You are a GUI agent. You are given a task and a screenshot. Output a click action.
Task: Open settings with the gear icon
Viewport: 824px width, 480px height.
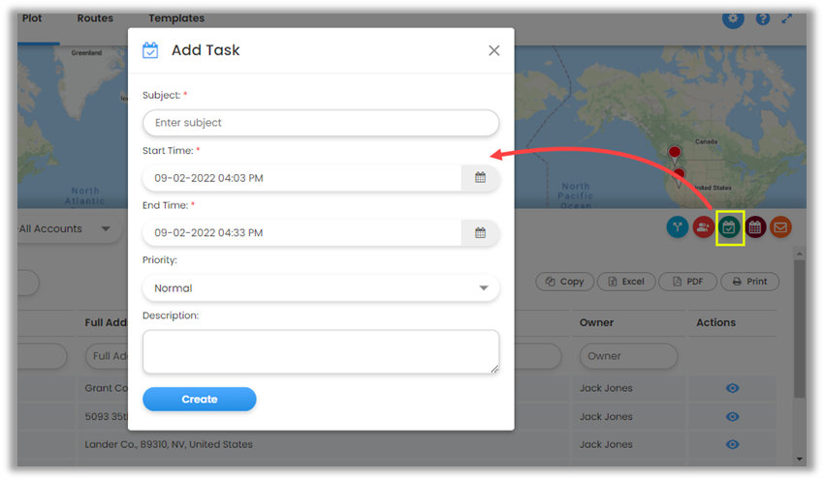pyautogui.click(x=733, y=18)
